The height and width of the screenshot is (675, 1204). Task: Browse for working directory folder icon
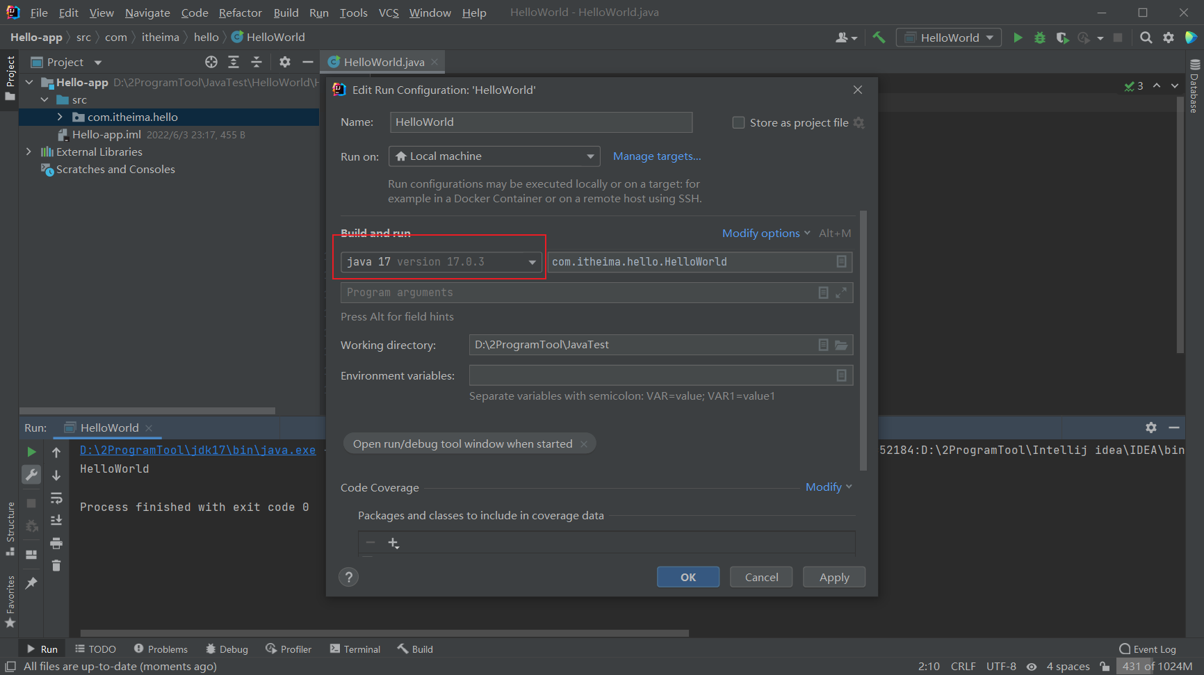click(841, 345)
